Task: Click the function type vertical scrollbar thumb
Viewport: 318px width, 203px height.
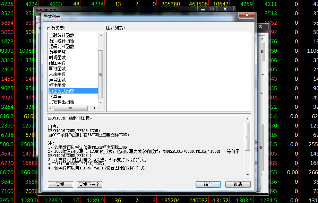Action: [101, 74]
